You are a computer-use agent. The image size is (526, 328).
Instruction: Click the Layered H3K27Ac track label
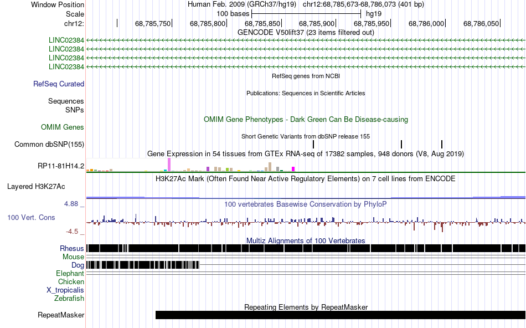[36, 187]
